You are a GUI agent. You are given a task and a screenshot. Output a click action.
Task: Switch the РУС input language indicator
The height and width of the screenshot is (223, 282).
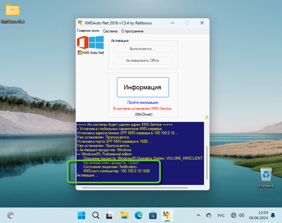(x=221, y=216)
